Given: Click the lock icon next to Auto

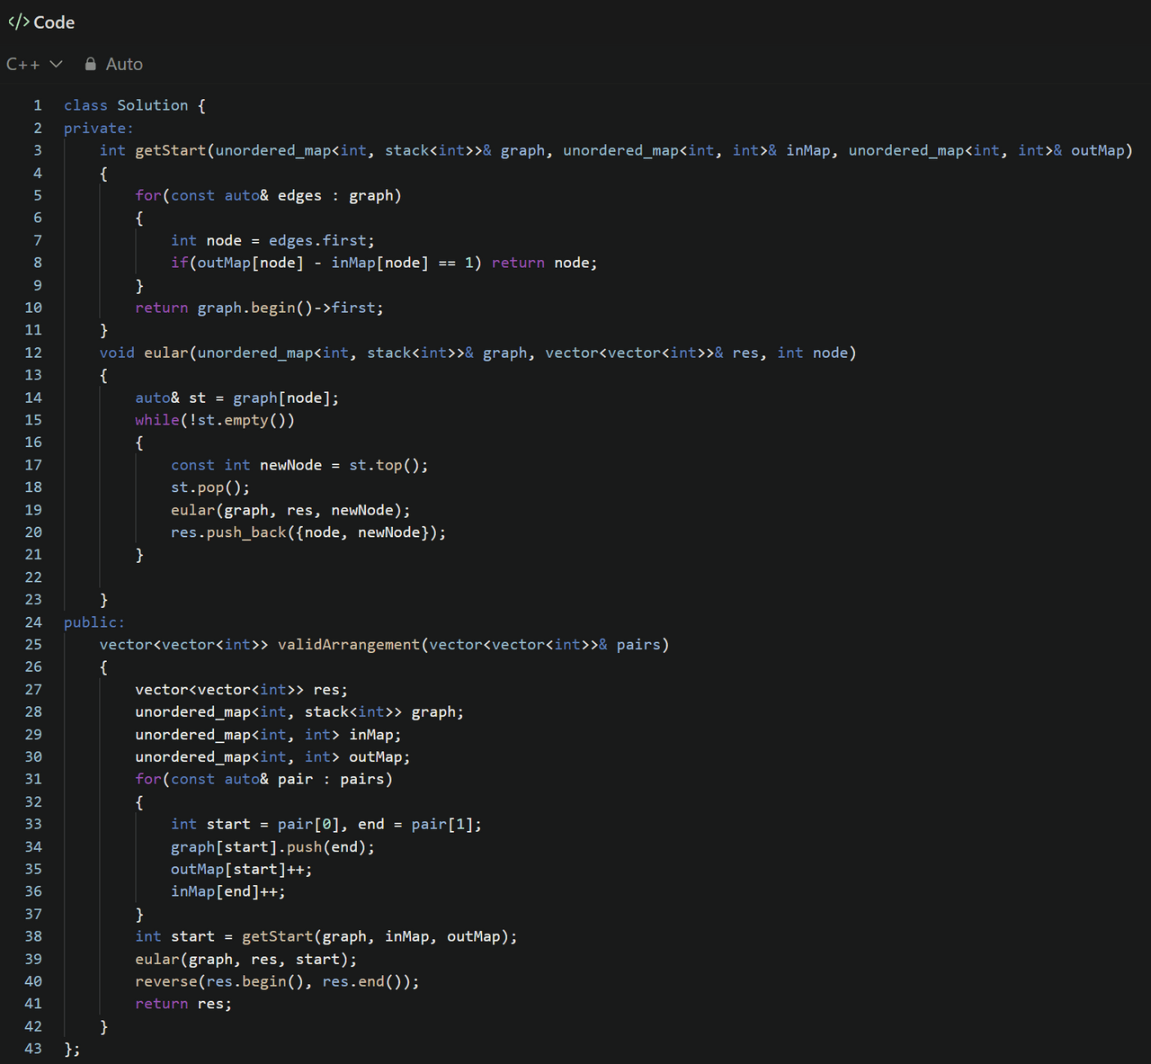Looking at the screenshot, I should [90, 64].
